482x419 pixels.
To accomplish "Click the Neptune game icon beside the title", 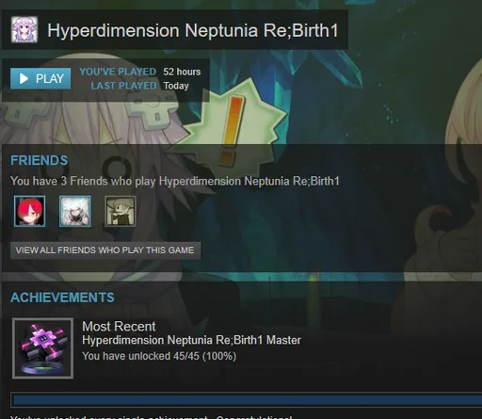I will point(24,29).
